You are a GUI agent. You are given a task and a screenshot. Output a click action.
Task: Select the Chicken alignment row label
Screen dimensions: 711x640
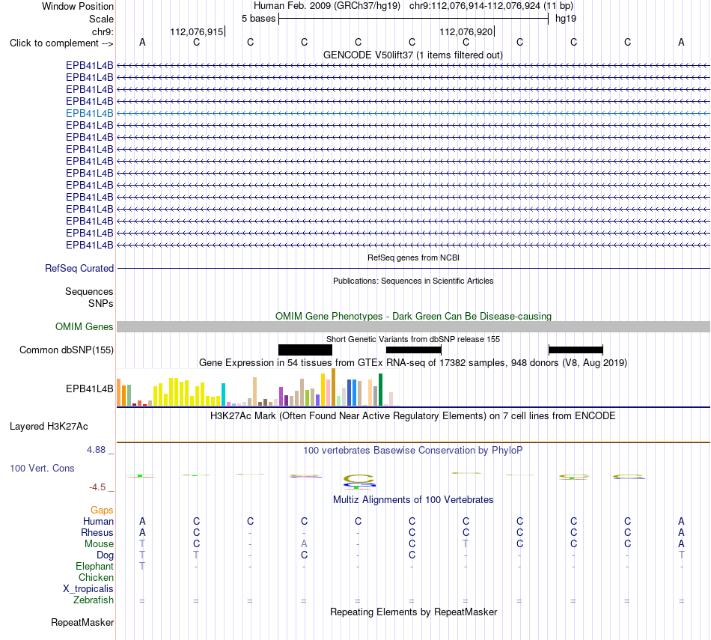96,577
